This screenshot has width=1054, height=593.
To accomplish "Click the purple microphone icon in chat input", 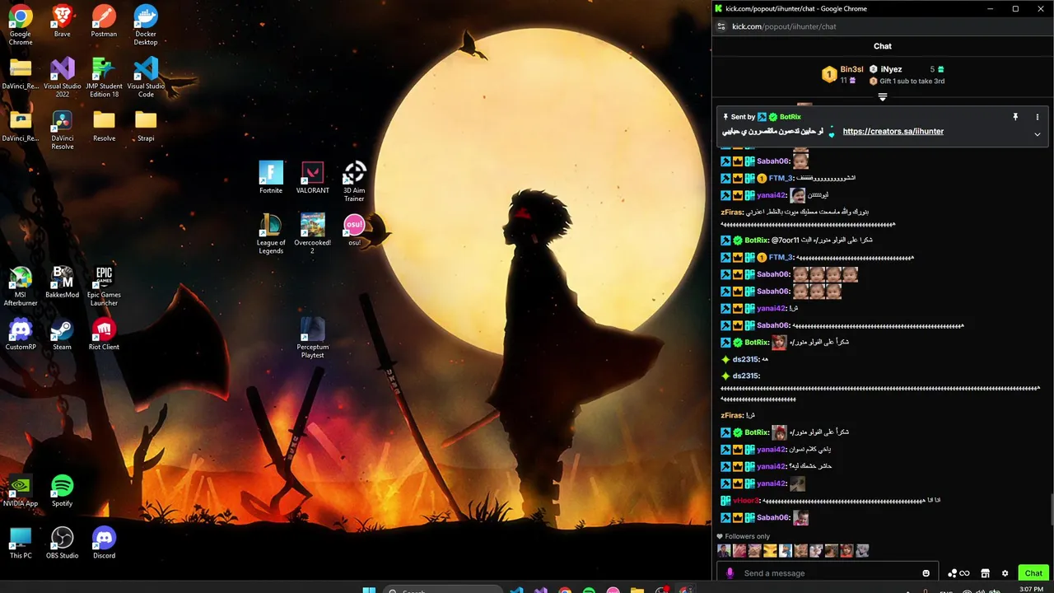I will point(730,573).
